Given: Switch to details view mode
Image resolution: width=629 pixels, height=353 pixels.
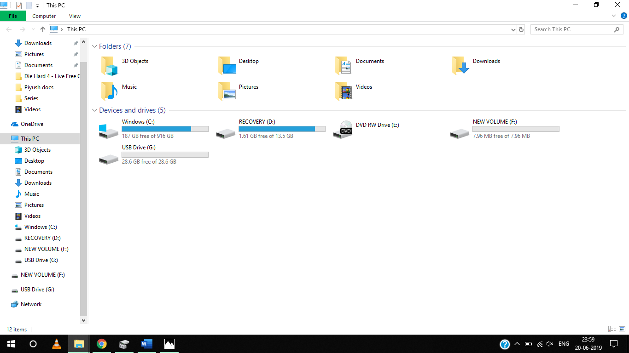Looking at the screenshot, I should click(612, 329).
